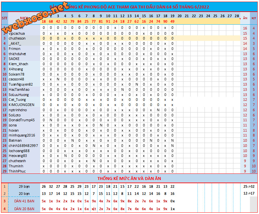259x214 pixels.
Task: Select the nick vjpcachua
Action: point(17,33)
